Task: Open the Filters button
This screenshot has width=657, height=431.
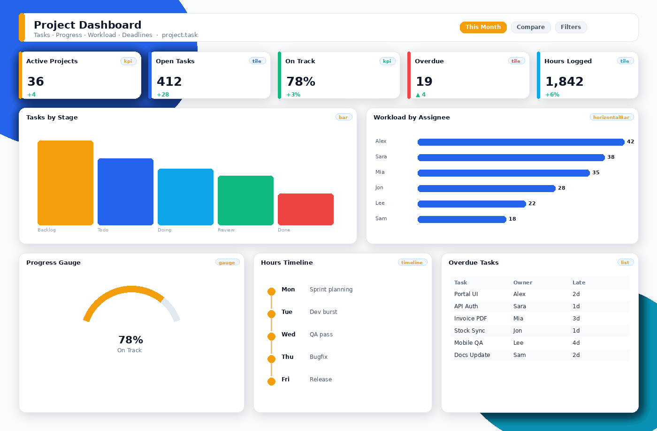Action: [571, 27]
